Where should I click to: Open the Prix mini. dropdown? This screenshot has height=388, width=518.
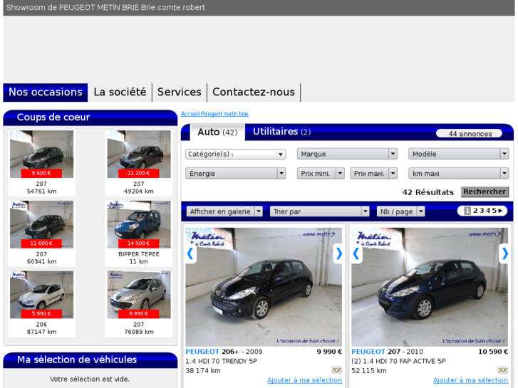321,174
